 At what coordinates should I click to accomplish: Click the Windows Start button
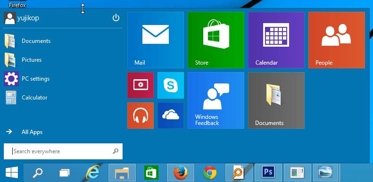[x=12, y=172]
